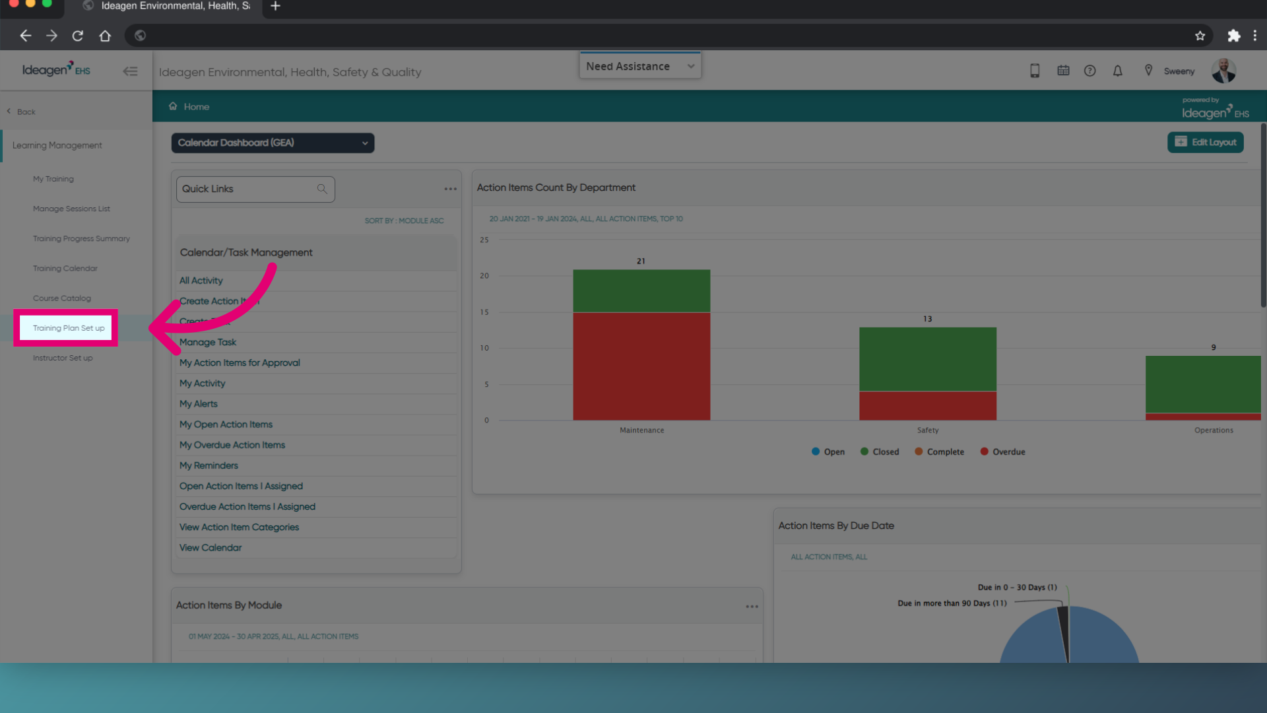This screenshot has height=713, width=1267.
Task: Collapse sidebar with hamburger arrow icon
Action: click(x=130, y=71)
